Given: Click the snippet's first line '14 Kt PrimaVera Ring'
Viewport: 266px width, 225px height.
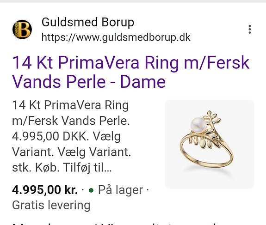Looking at the screenshot, I should [70, 105].
